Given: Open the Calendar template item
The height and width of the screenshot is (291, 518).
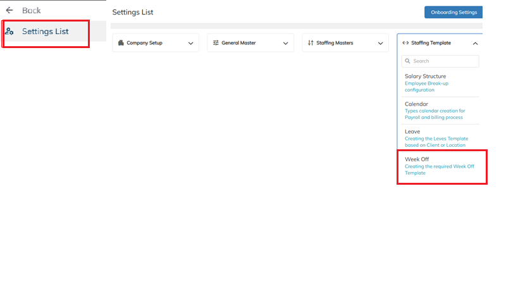Looking at the screenshot, I should pyautogui.click(x=440, y=111).
